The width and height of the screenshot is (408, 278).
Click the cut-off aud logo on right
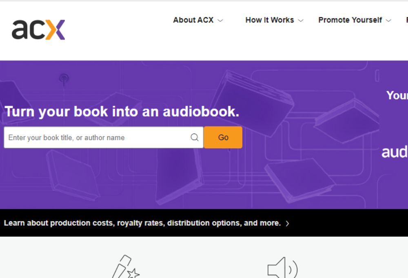tap(395, 152)
